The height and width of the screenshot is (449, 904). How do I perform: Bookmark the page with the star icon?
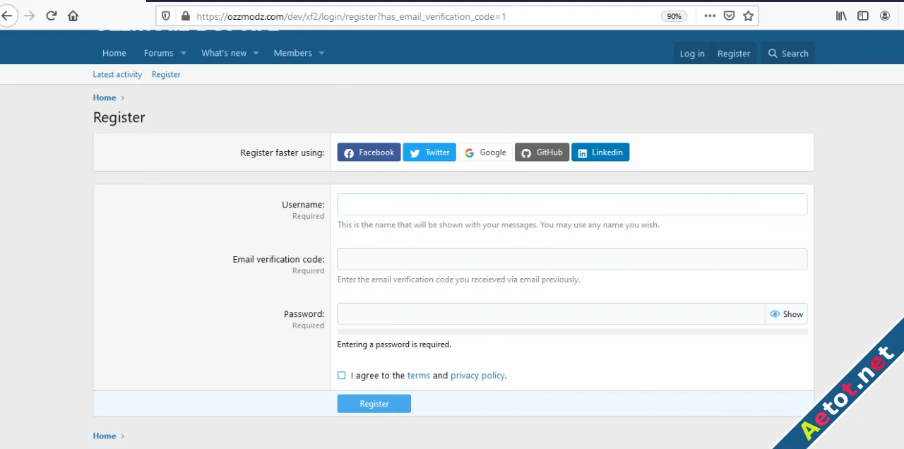748,16
